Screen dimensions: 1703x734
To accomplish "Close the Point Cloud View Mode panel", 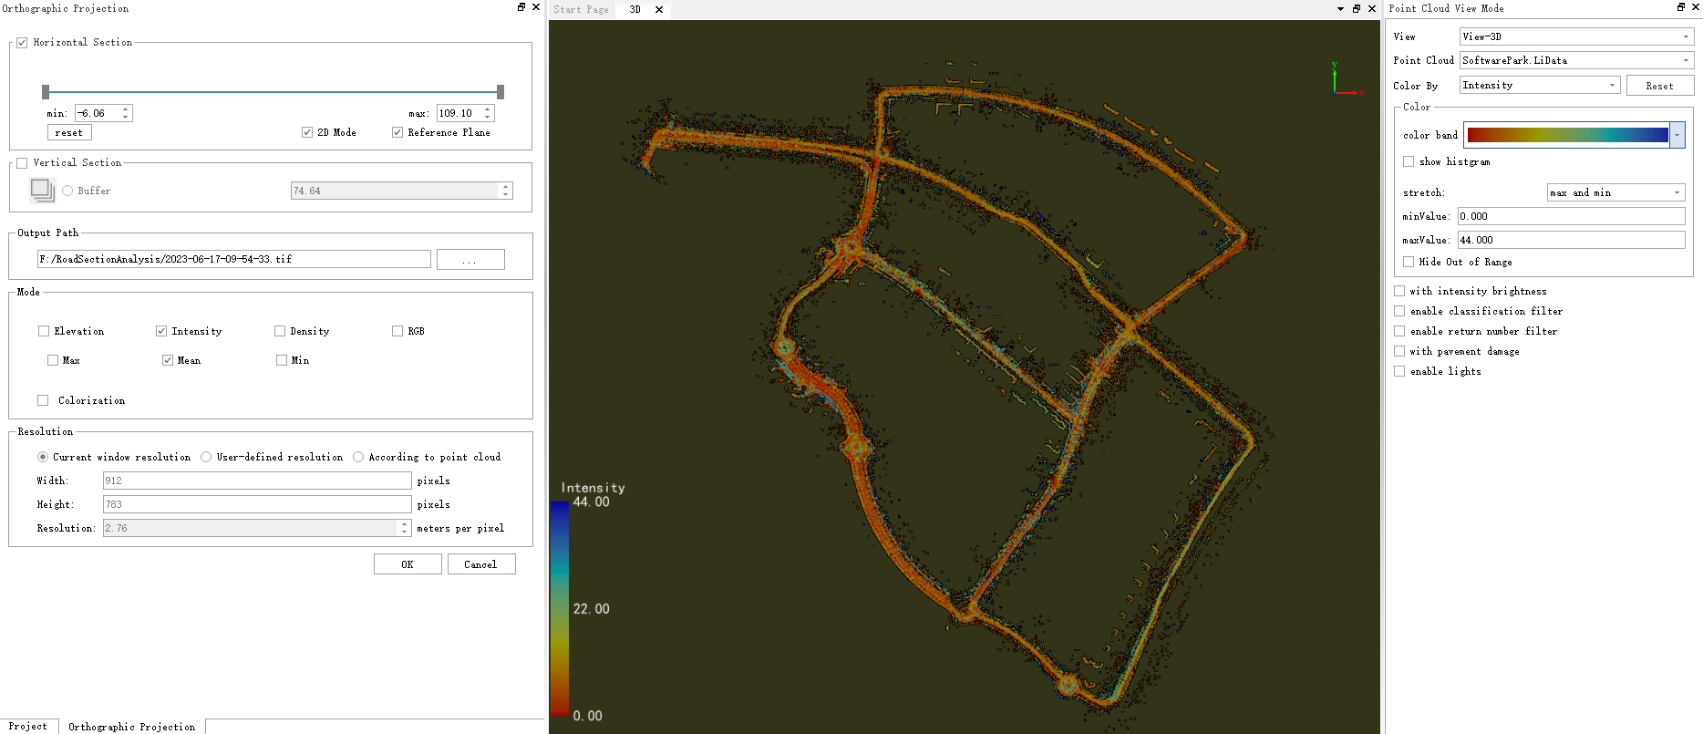I will (1696, 7).
